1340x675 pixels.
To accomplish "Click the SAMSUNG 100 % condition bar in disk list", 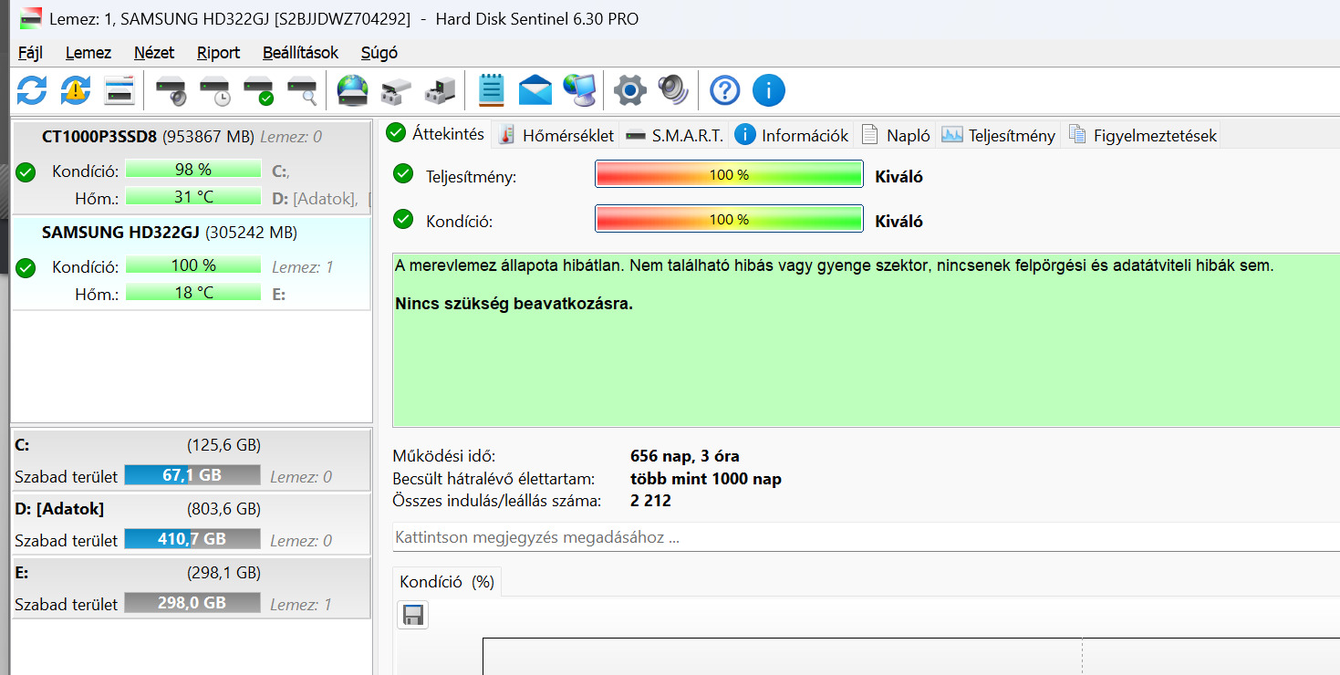I will (x=192, y=266).
